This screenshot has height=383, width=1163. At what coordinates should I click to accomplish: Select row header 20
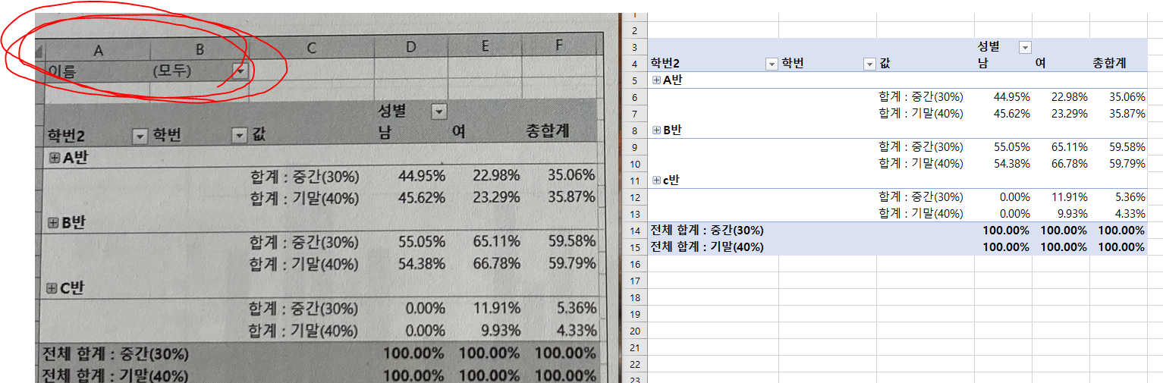point(634,330)
